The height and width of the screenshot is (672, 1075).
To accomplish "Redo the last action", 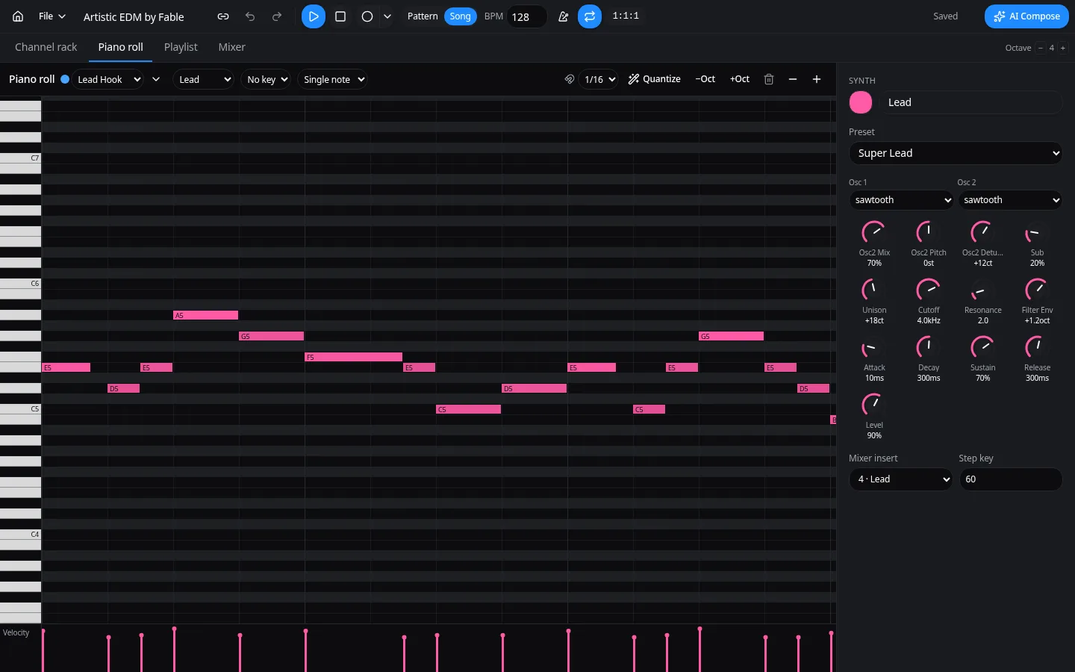I will pyautogui.click(x=277, y=16).
